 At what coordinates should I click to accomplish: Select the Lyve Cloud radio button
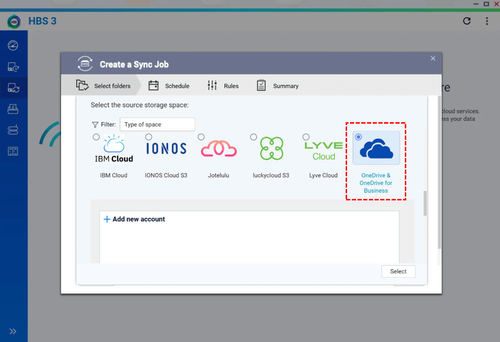click(x=306, y=137)
